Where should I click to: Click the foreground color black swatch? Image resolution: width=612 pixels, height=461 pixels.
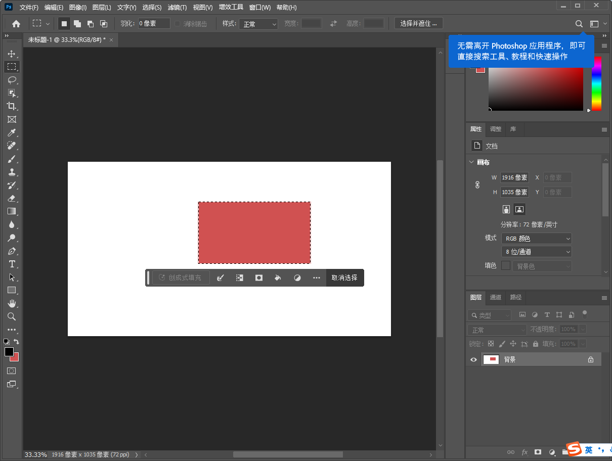(9, 351)
